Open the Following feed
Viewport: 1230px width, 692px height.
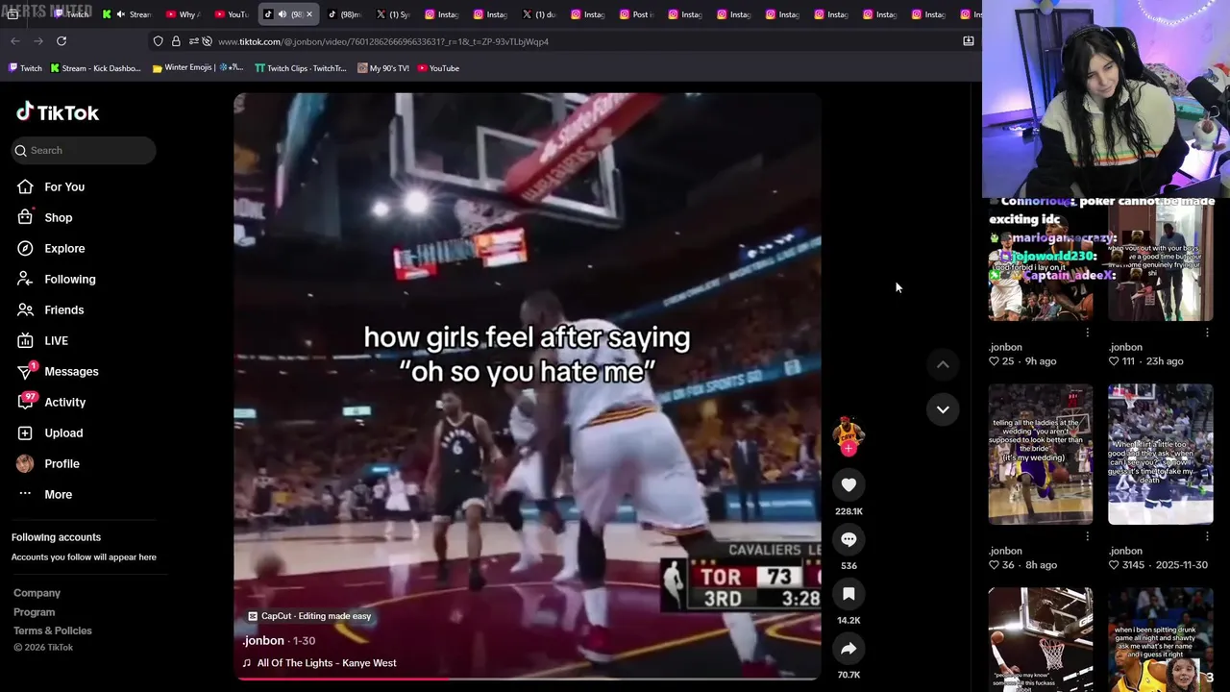(x=57, y=279)
